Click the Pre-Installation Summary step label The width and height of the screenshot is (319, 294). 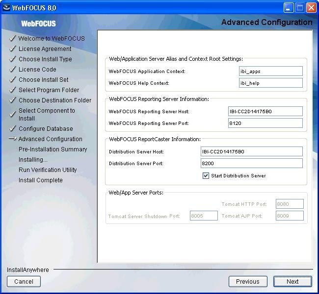[53, 149]
